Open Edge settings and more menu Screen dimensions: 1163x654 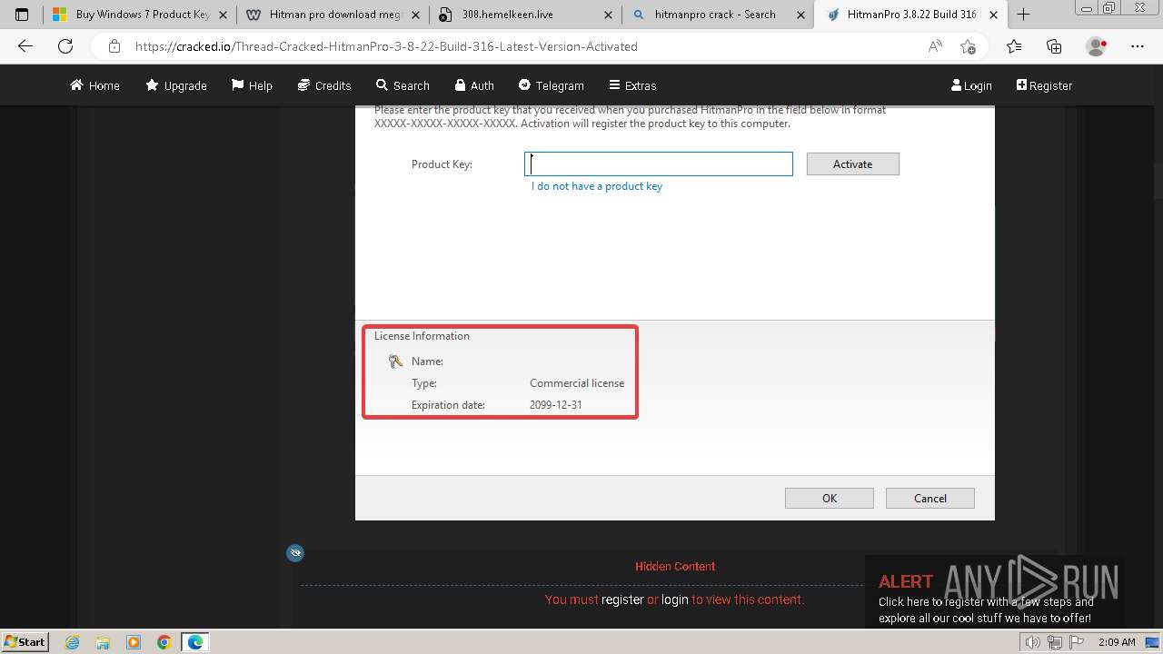[x=1138, y=46]
